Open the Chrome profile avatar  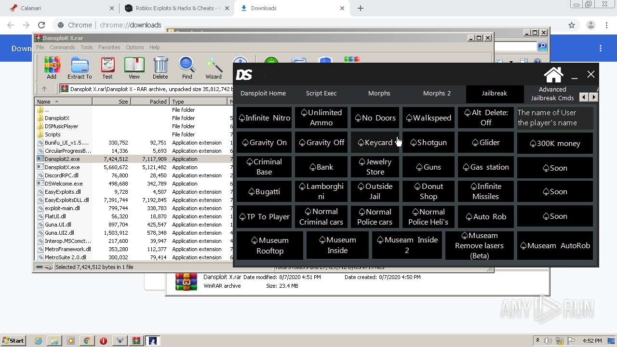click(591, 25)
